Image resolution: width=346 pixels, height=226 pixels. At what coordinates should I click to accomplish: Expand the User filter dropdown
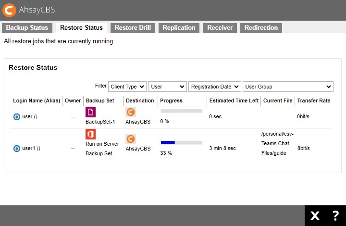click(x=167, y=87)
